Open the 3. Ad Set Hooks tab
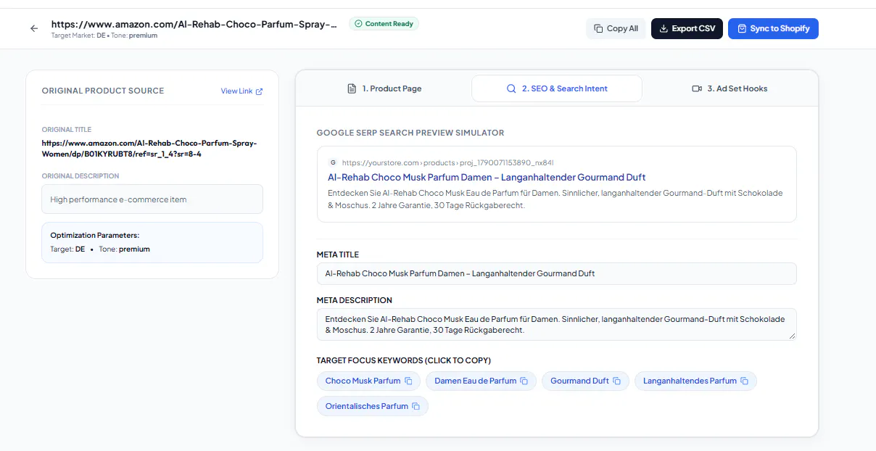 (730, 88)
